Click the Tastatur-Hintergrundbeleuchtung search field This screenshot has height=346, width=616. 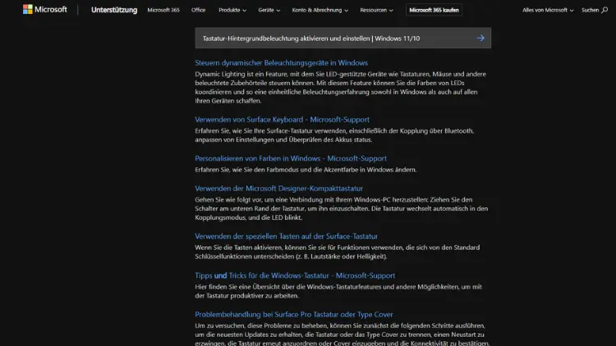(342, 38)
